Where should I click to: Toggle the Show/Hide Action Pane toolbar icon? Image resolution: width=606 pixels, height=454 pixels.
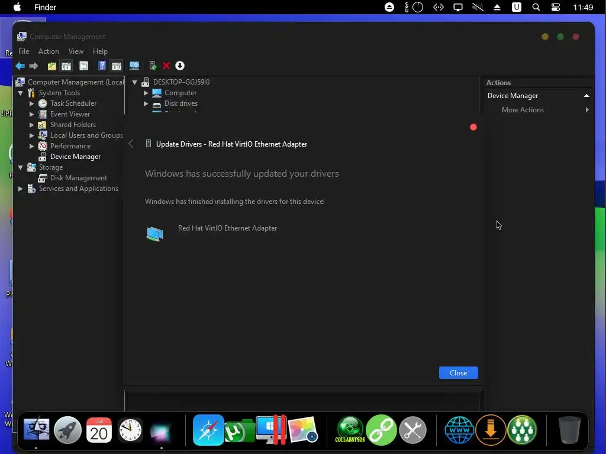coord(117,66)
